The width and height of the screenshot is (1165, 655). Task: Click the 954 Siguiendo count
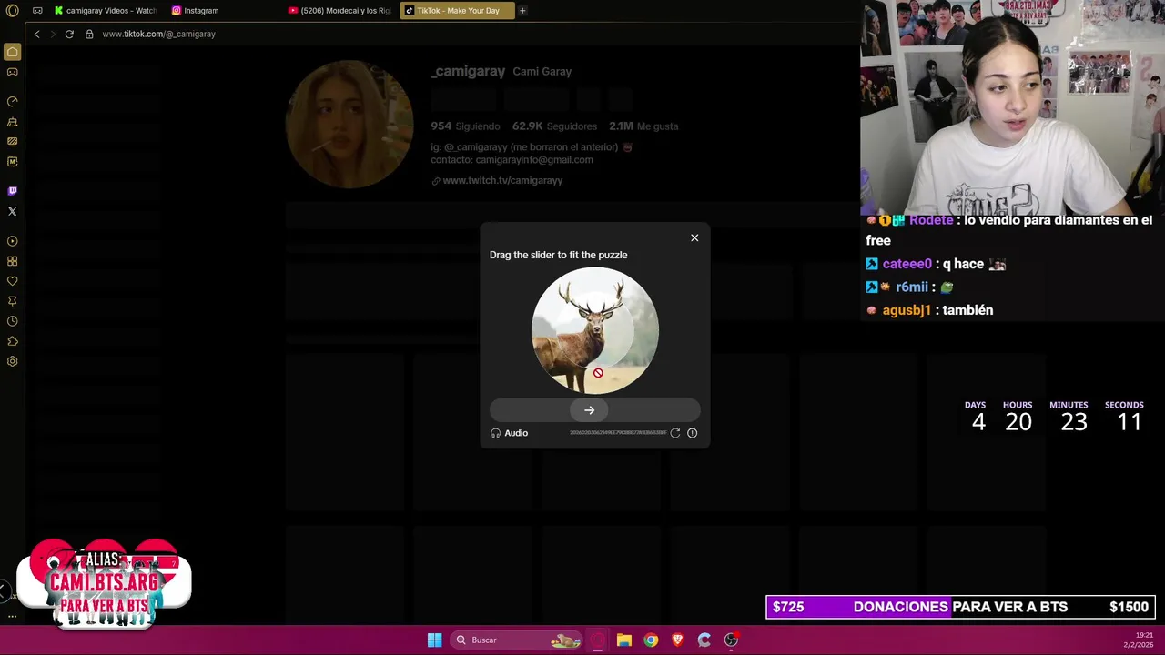(465, 126)
